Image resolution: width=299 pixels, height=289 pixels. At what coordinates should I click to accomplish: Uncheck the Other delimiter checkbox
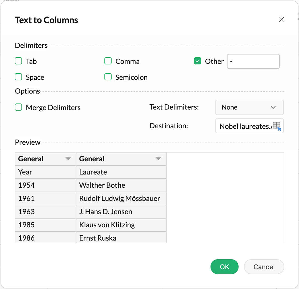[198, 61]
